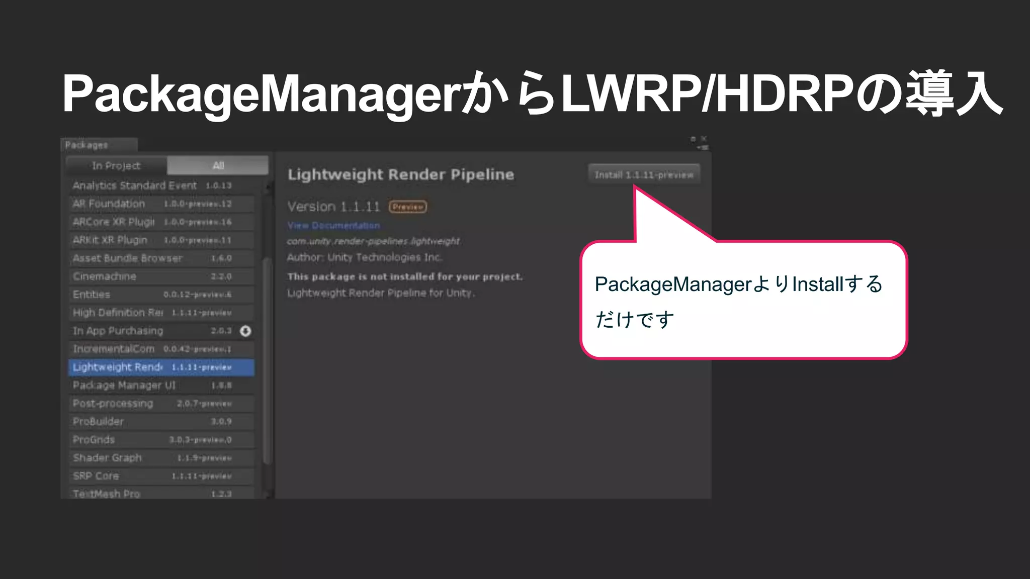
Task: Click Install 1.1.11-preview button
Action: coord(644,174)
